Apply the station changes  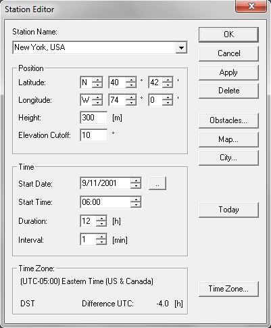coord(228,72)
